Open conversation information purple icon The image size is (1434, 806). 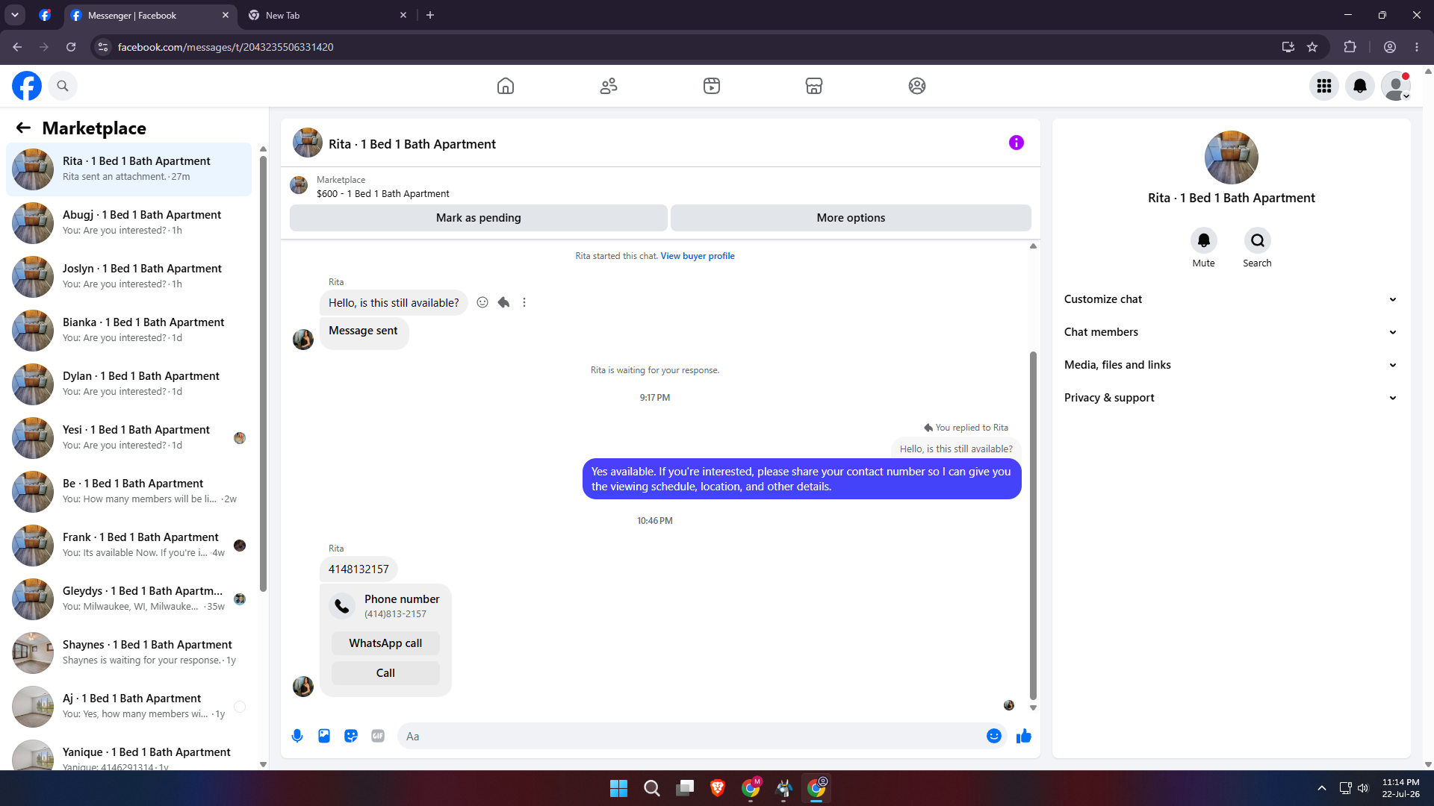pos(1016,143)
